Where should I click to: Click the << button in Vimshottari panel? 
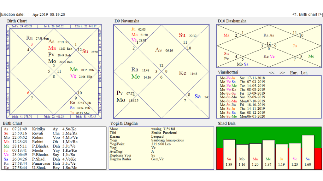pyautogui.click(x=272, y=73)
